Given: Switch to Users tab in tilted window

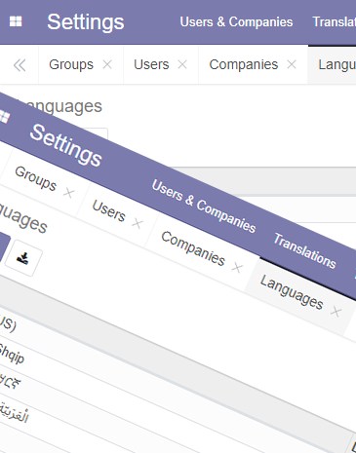Looking at the screenshot, I should 108,210.
